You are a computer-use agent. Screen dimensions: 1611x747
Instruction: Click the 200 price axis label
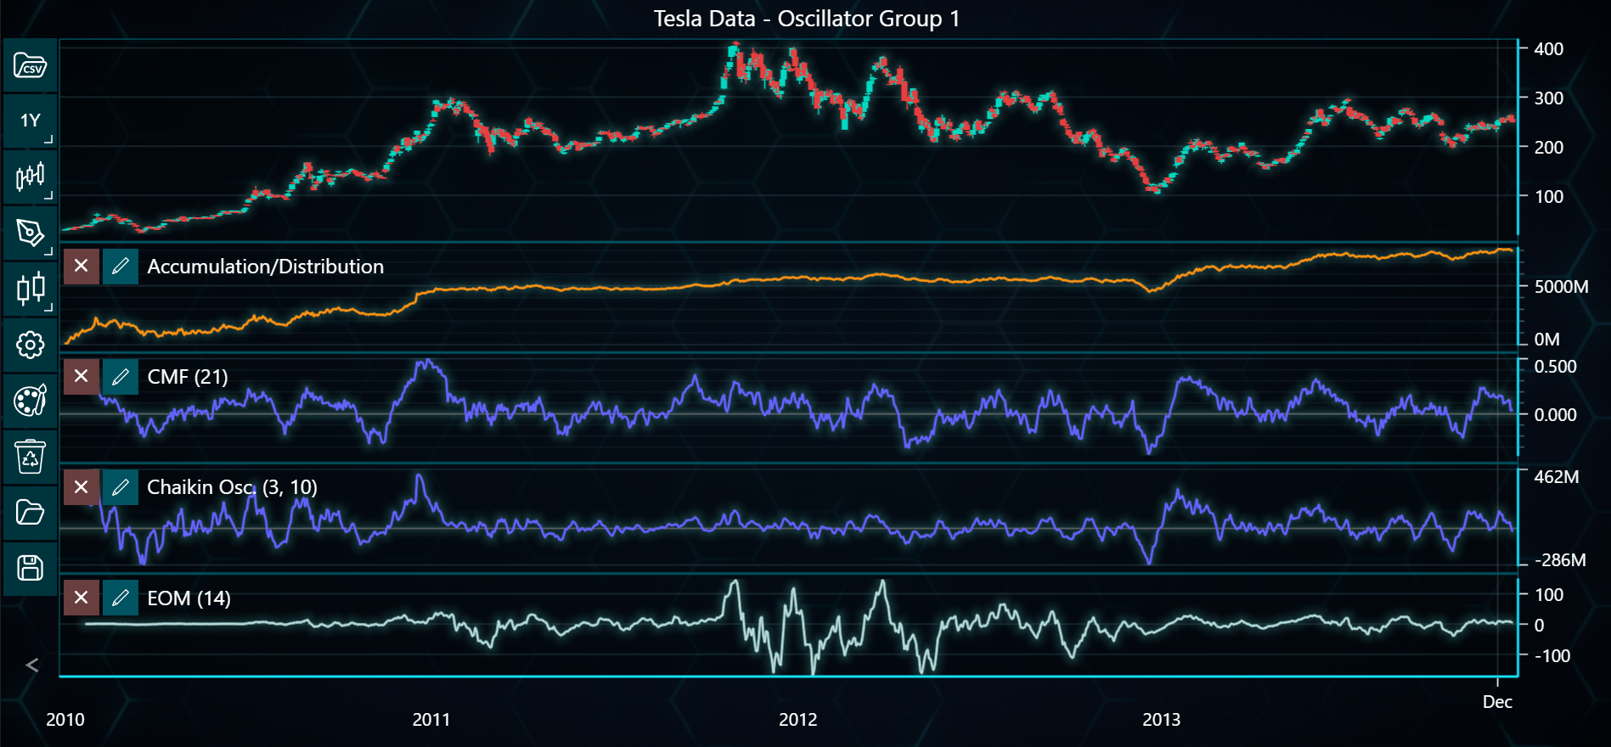[x=1549, y=148]
